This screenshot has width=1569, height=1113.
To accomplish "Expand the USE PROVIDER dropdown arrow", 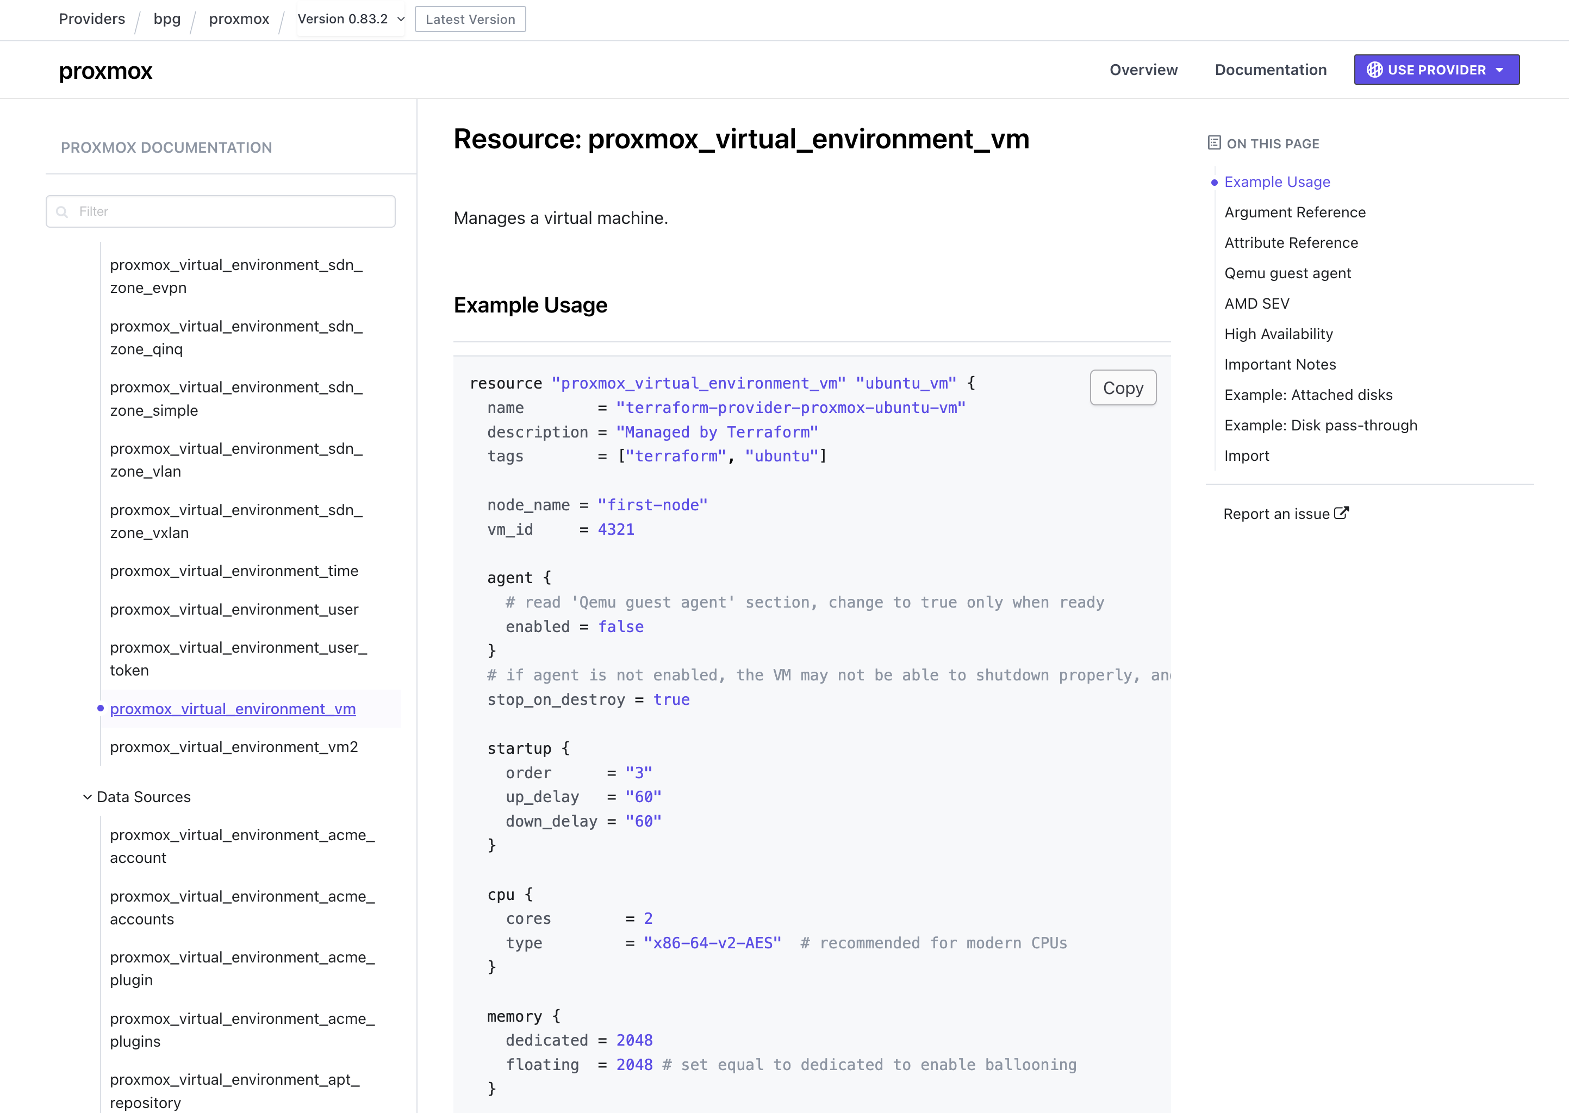I will coord(1498,69).
